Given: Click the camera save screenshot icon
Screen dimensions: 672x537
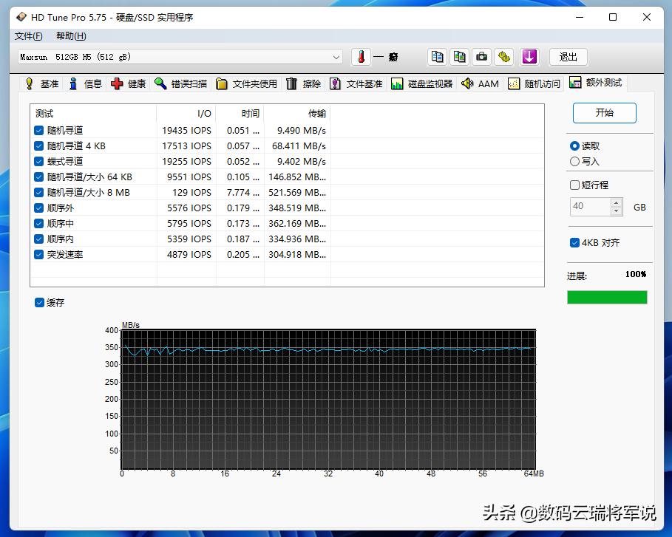Looking at the screenshot, I should [482, 56].
